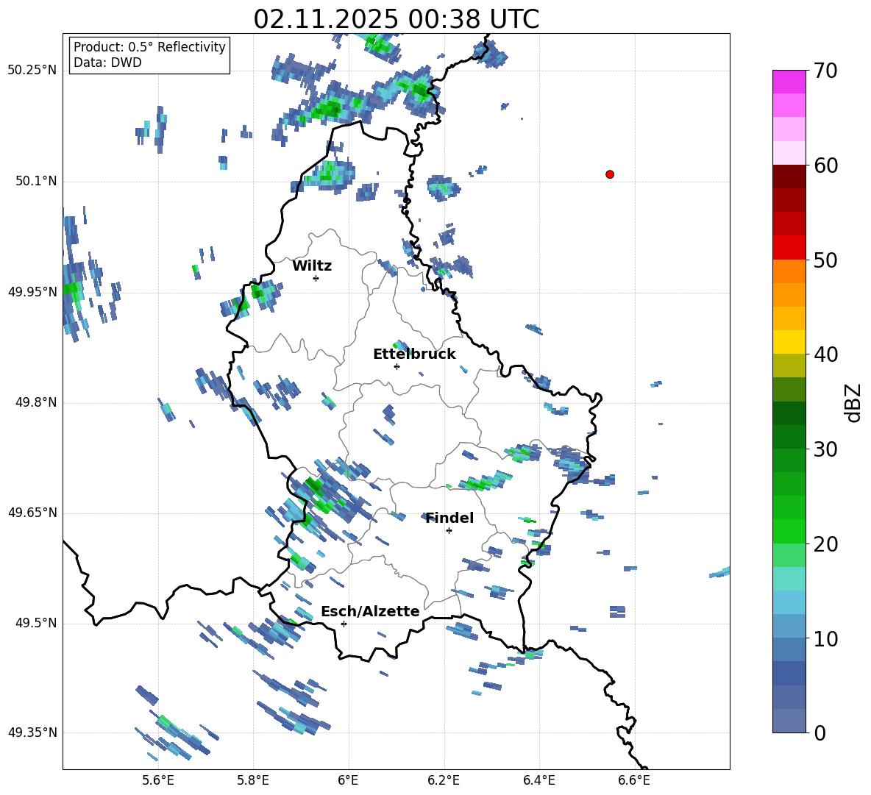Click the Product 0.5° Reflectivity info box
871x795 pixels.
click(x=149, y=48)
